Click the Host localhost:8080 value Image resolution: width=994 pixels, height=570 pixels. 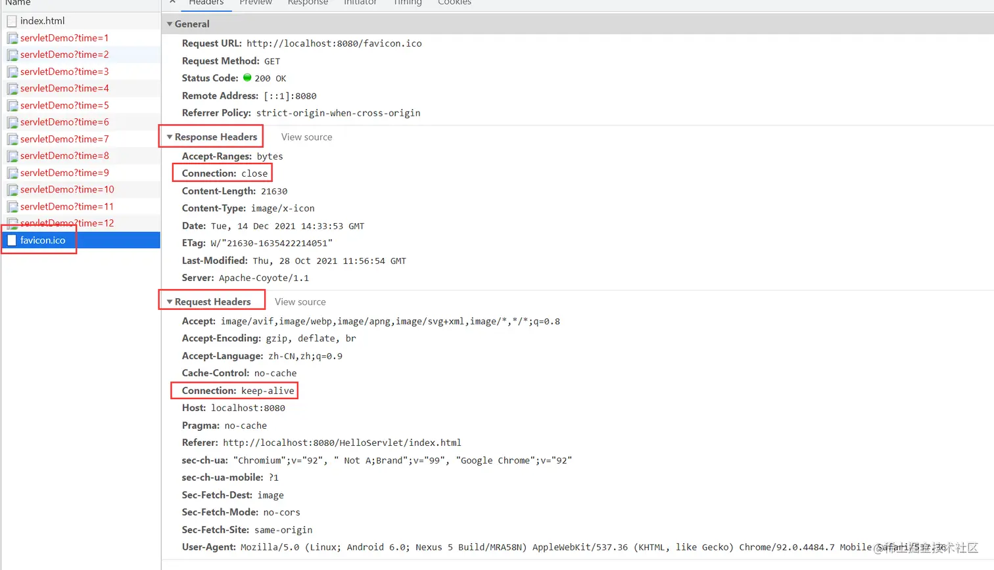[248, 408]
